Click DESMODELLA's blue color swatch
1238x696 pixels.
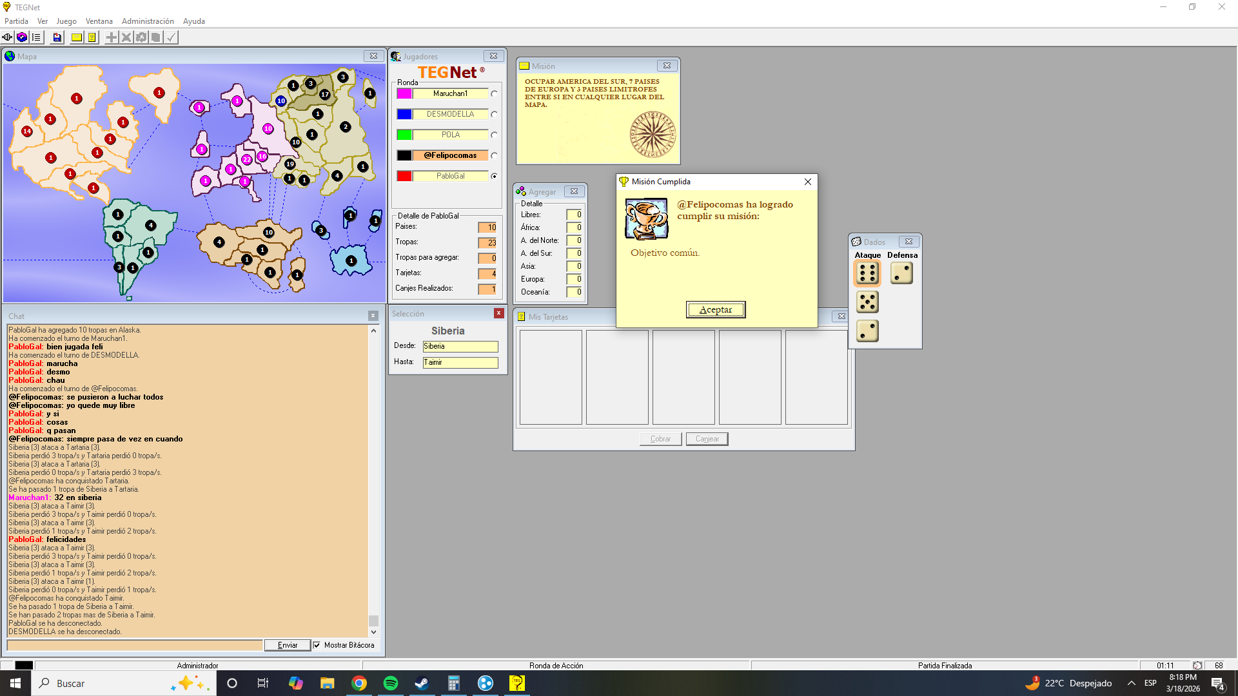click(404, 114)
